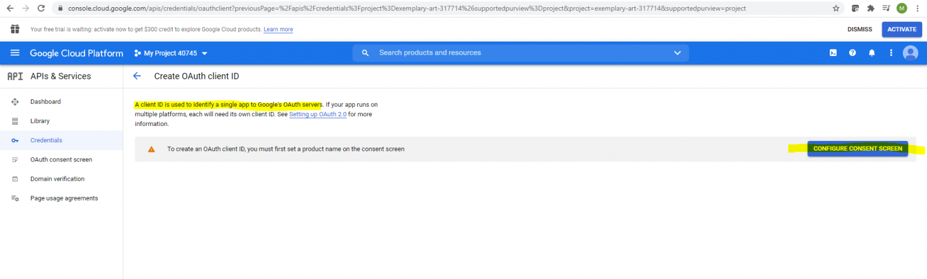Open the hamburger navigation menu
Image resolution: width=927 pixels, height=279 pixels.
pyautogui.click(x=15, y=53)
